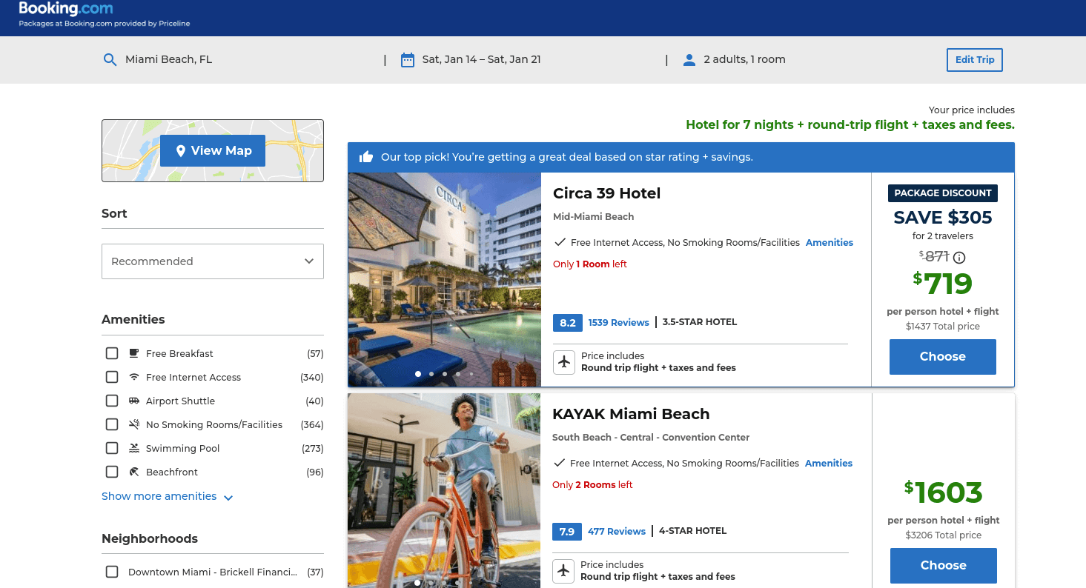Click the 8.2 rating badge

click(x=568, y=323)
